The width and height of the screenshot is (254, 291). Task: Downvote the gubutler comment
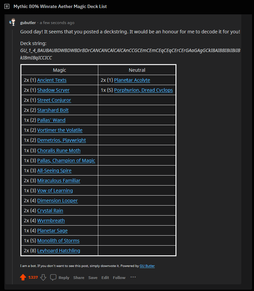(43, 277)
